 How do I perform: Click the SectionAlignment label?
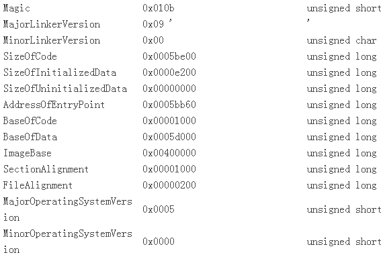pos(46,170)
